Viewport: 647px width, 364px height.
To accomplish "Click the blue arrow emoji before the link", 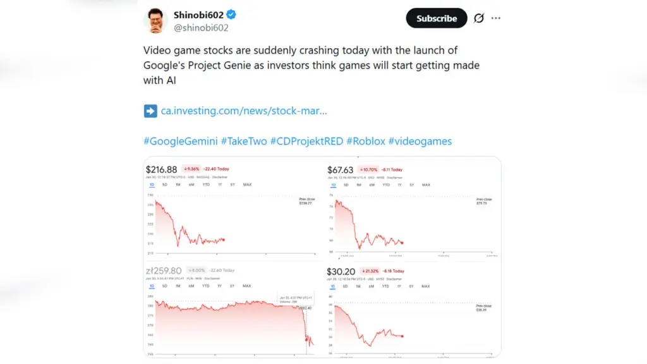I will [x=150, y=111].
